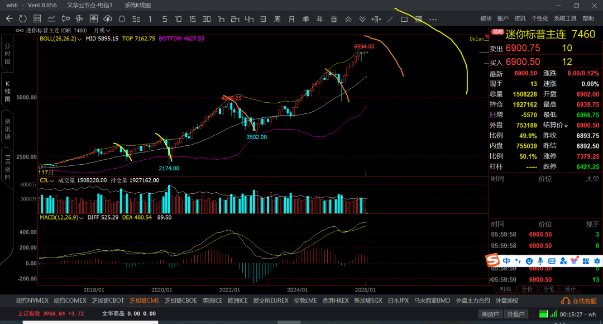Image resolution: width=603 pixels, height=324 pixels.
Task: Click the Sogou settings gear icon
Action: coord(597,261)
